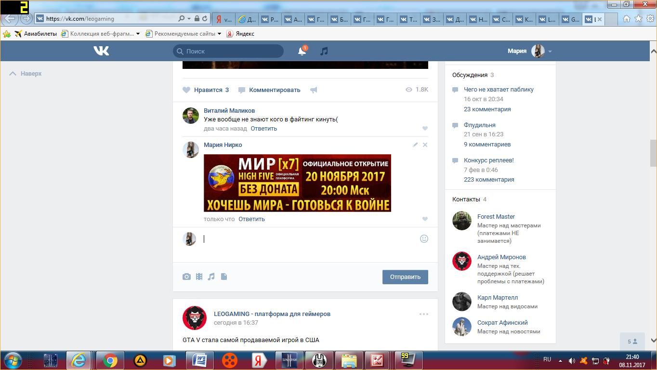Attach a video with the film icon

click(199, 277)
